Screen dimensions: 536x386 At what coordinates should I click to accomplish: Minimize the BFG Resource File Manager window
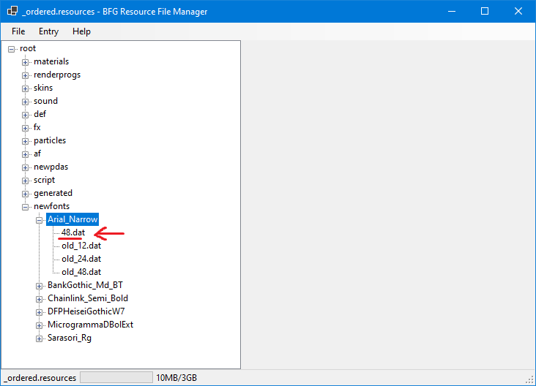pyautogui.click(x=452, y=11)
